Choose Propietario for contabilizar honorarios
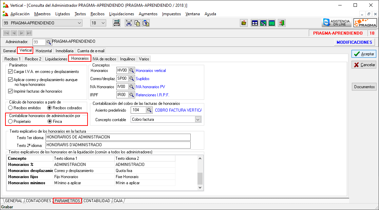Image resolution: width=379 pixels, height=210 pixels. coord(11,121)
